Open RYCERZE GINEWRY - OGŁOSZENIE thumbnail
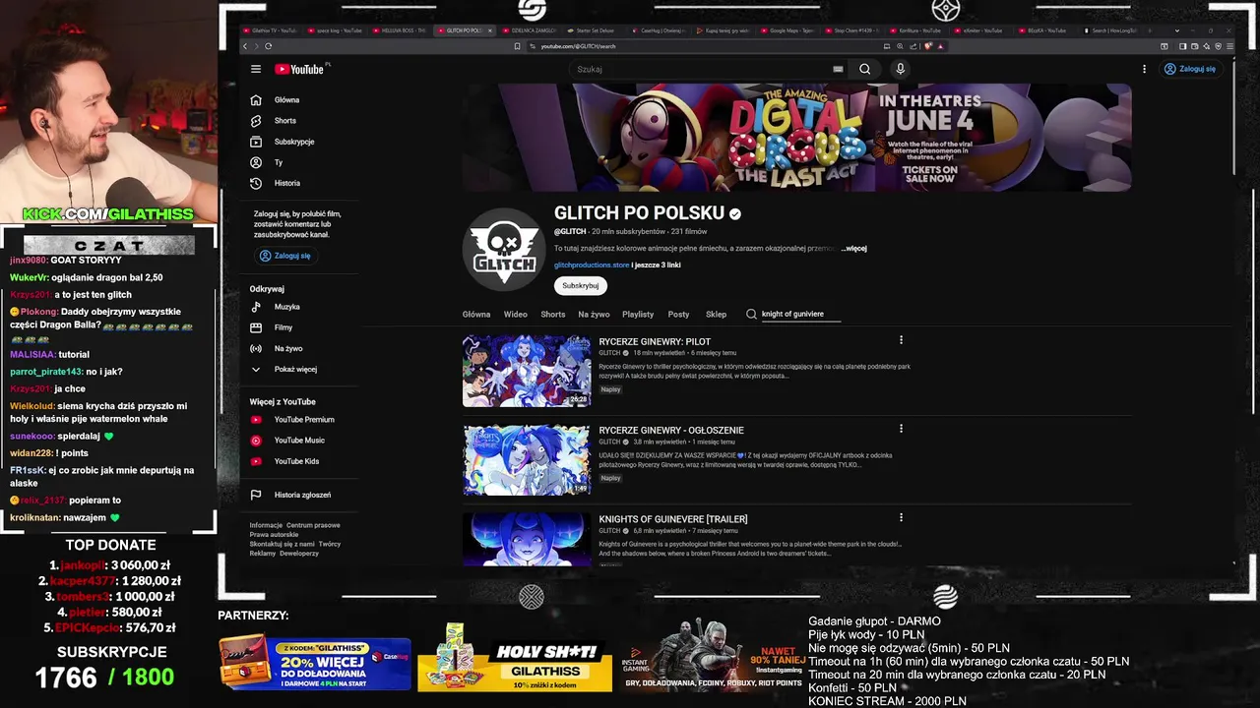The image size is (1260, 708). (527, 459)
